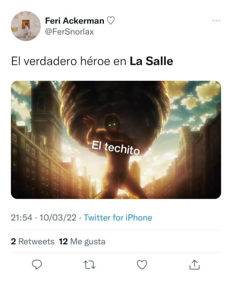Tap the share upload icon
Screen dimensions: 232x285
point(195,265)
